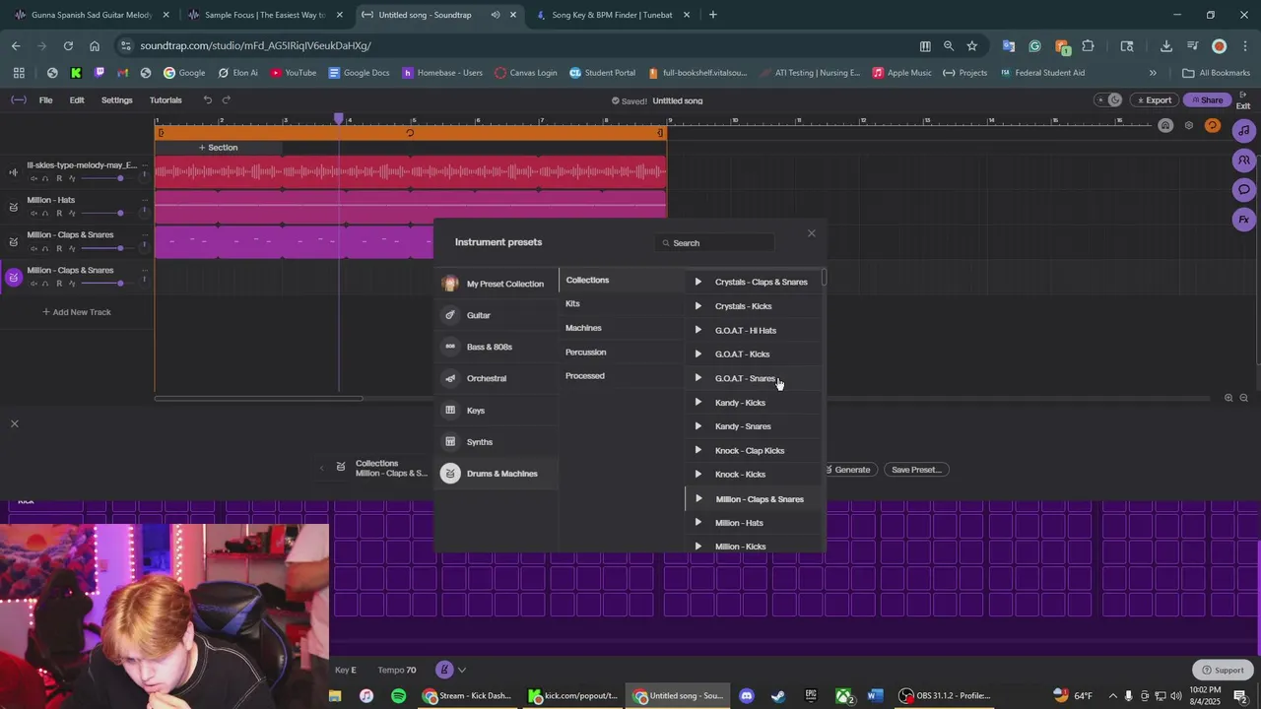Preview the Crystals - Claps & Snares preset
This screenshot has height=709, width=1261.
[x=698, y=282]
